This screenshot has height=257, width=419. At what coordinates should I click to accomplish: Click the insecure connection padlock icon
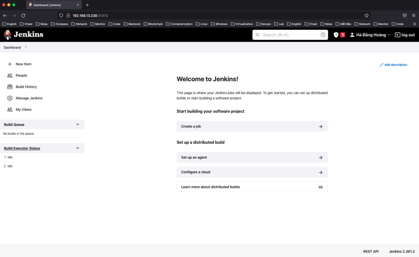(x=68, y=16)
